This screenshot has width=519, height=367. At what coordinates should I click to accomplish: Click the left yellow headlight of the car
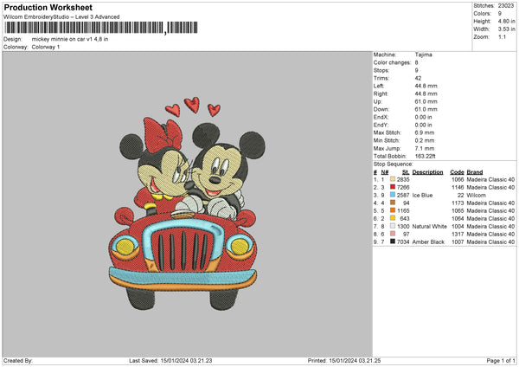126,248
